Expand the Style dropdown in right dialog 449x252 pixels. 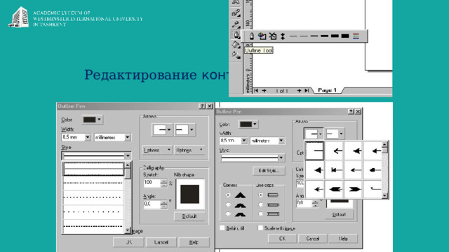pyautogui.click(x=281, y=157)
